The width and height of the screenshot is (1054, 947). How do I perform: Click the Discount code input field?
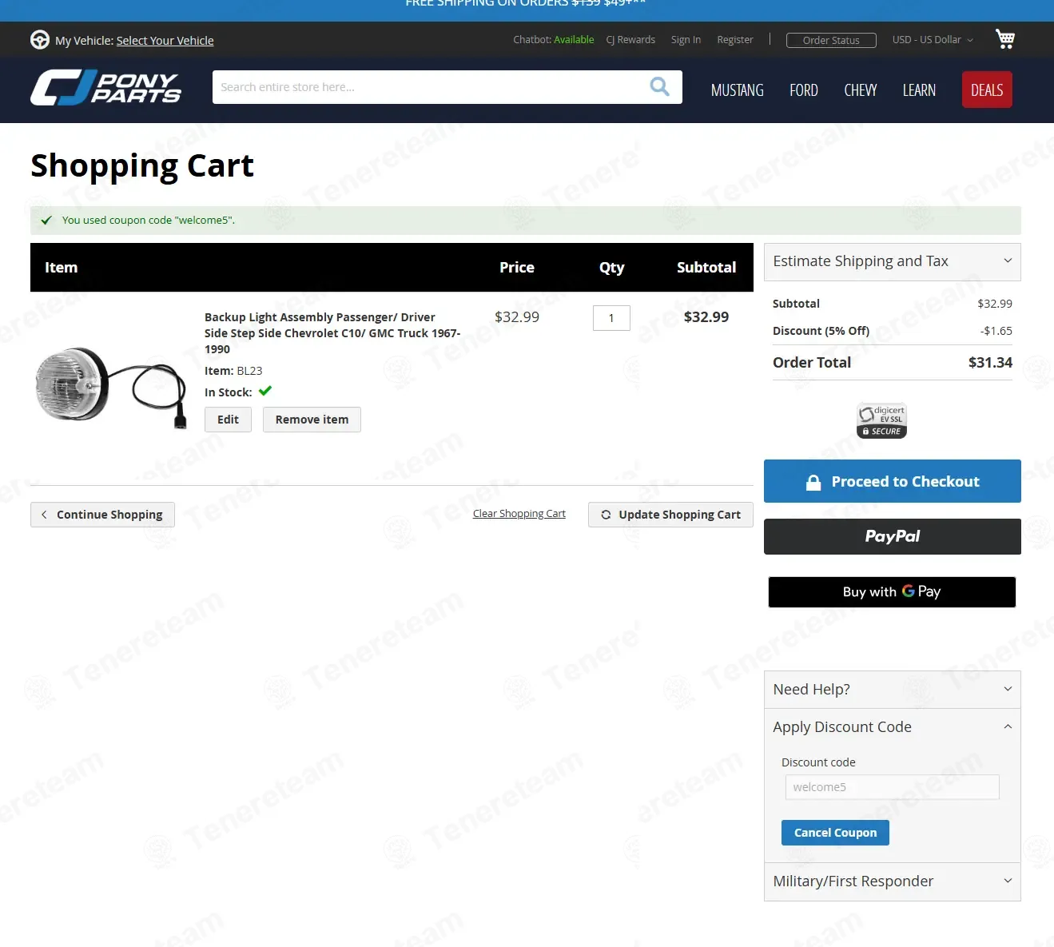pyautogui.click(x=892, y=787)
